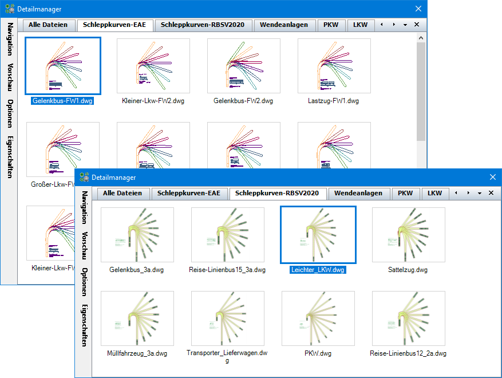Screen dimensions: 502x378
Task: Select the Reise-Linienbus15_3a.dwg thumbnail
Action: [227, 235]
